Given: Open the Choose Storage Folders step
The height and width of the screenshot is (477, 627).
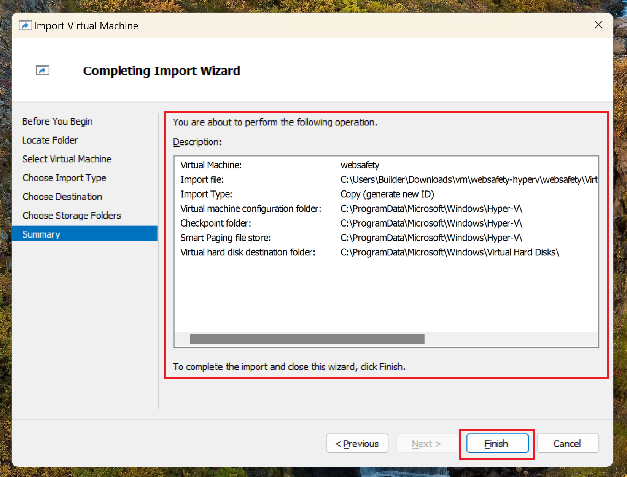Looking at the screenshot, I should tap(72, 216).
